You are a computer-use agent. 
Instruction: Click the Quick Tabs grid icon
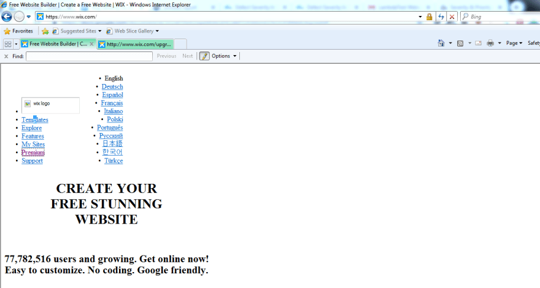click(8, 44)
